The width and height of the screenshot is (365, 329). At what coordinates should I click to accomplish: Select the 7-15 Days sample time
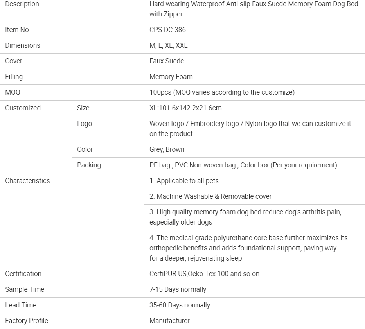click(178, 289)
